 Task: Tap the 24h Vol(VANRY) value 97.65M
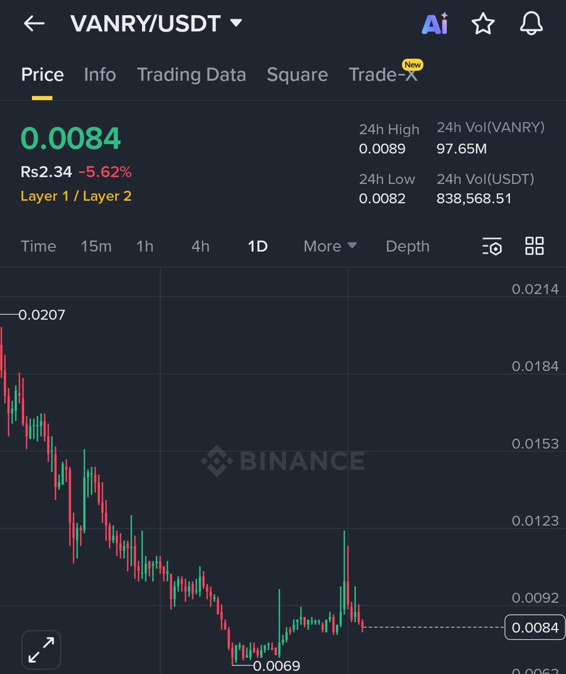pyautogui.click(x=462, y=149)
